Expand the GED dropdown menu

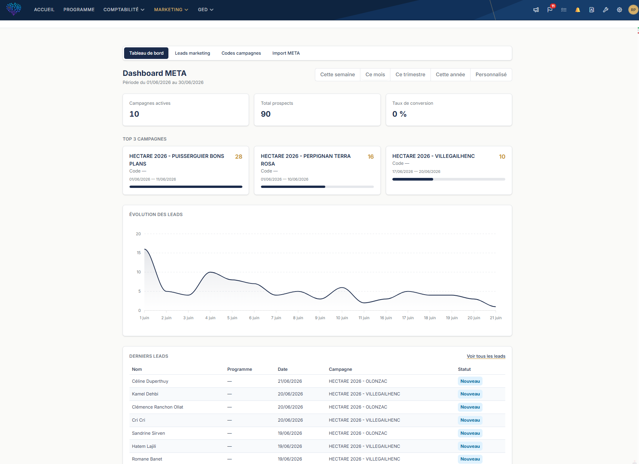tap(205, 10)
